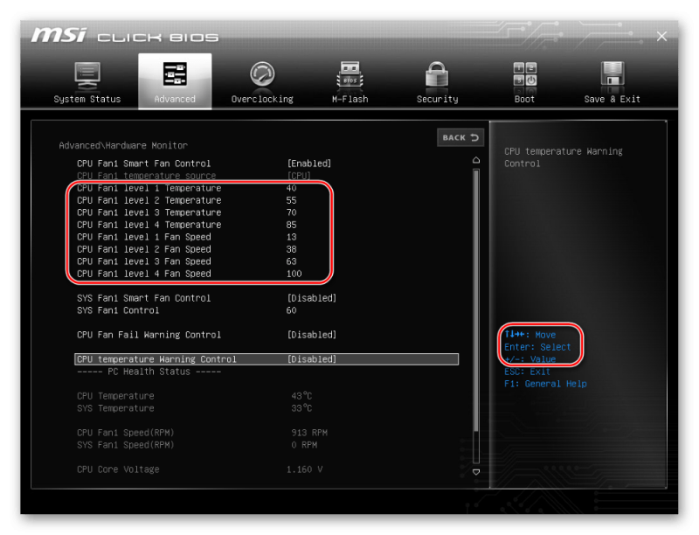This screenshot has height=535, width=699.
Task: Open the M-Flash BIOS chip icon
Action: (x=350, y=74)
